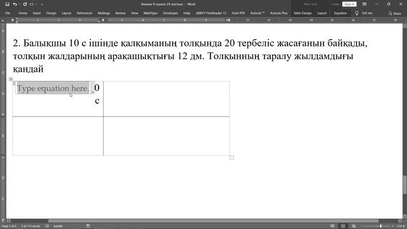Click the zoom out minus button
This screenshot has height=229, width=407.
(362, 226)
